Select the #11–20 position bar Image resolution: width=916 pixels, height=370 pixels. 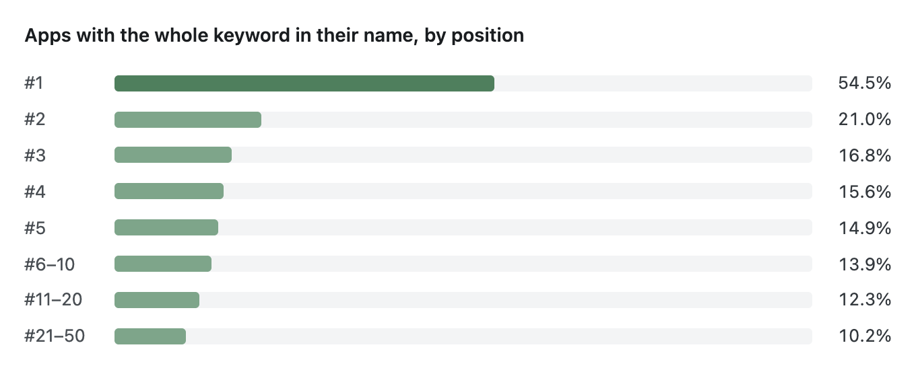click(x=157, y=299)
